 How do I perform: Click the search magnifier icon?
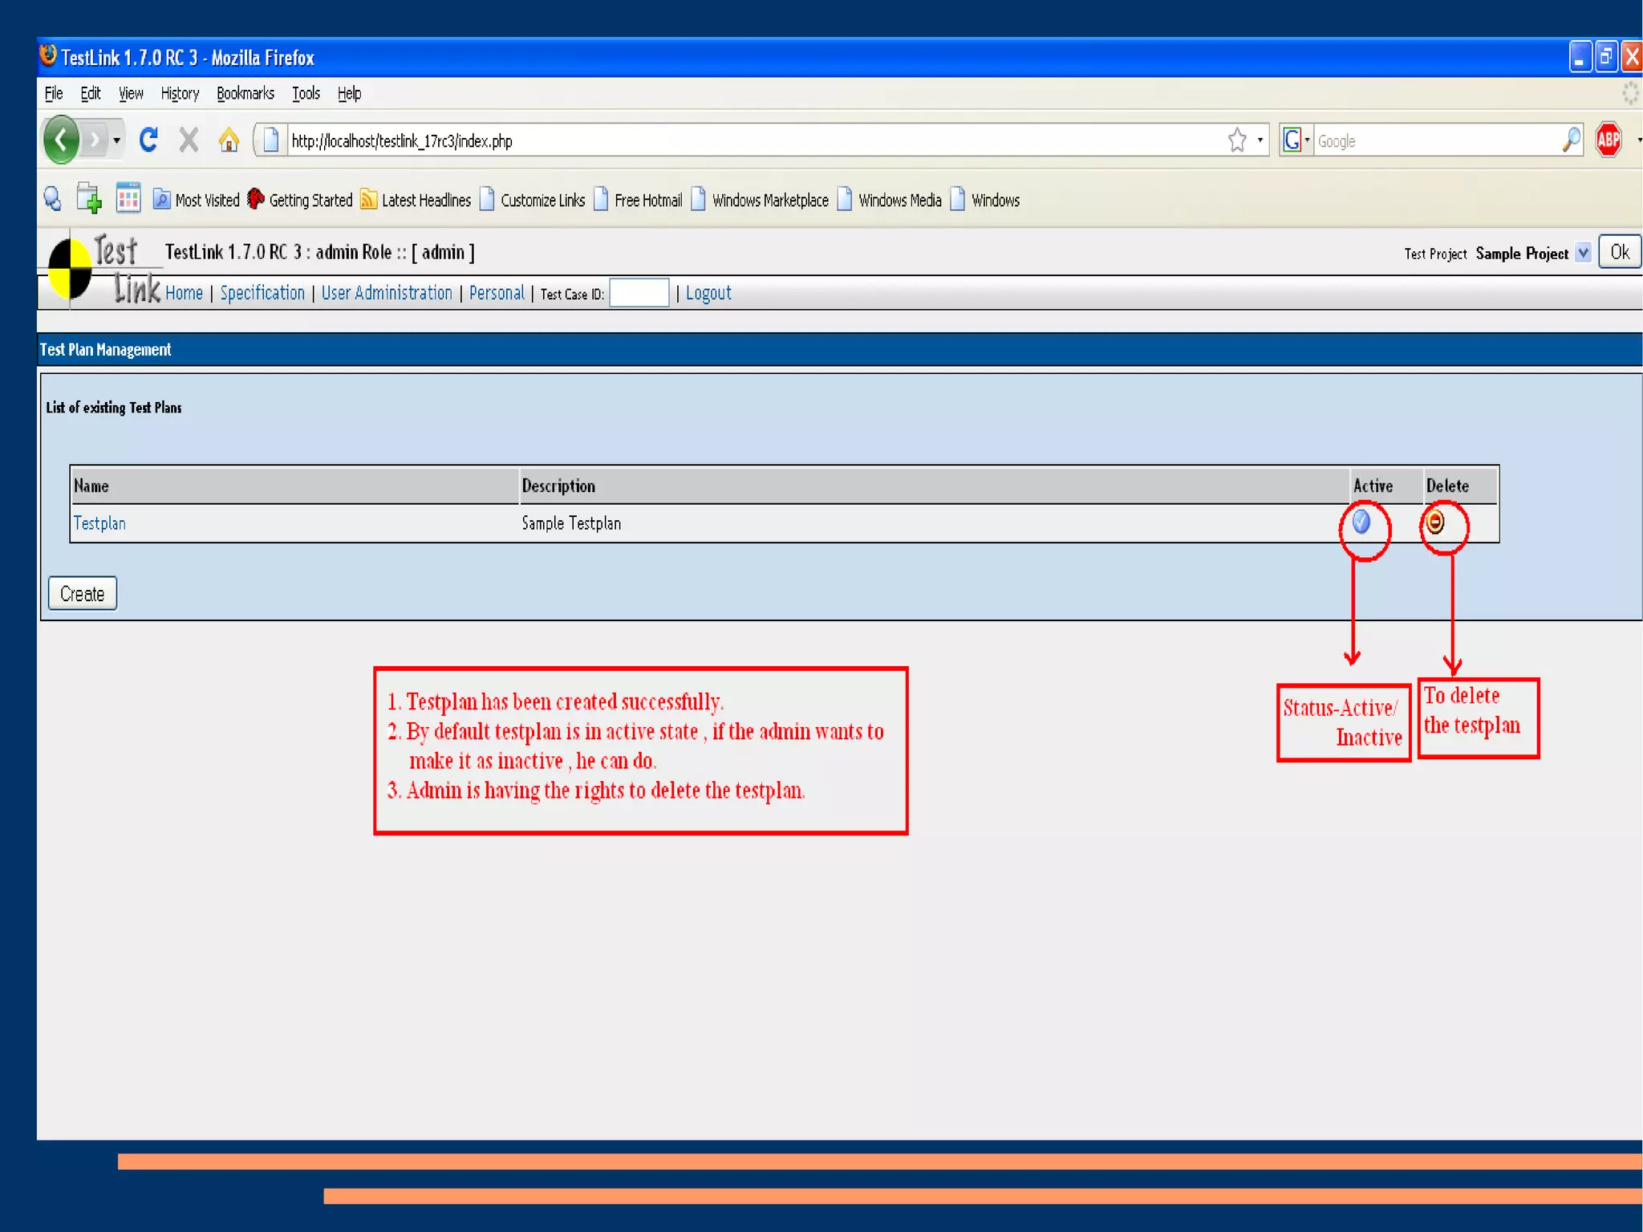(x=1571, y=140)
